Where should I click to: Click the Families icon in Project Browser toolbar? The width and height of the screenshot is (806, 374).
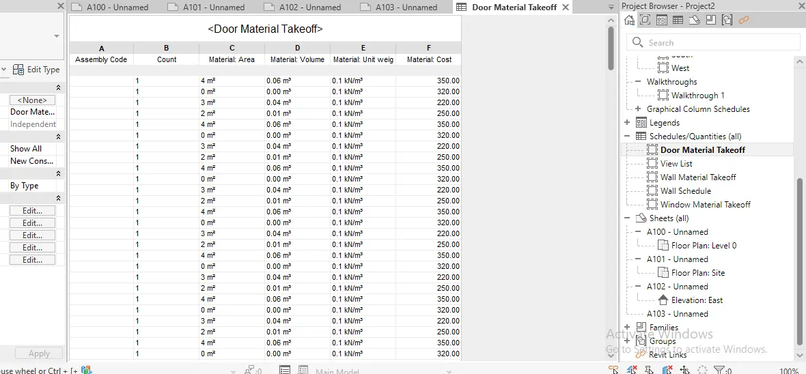(x=710, y=20)
